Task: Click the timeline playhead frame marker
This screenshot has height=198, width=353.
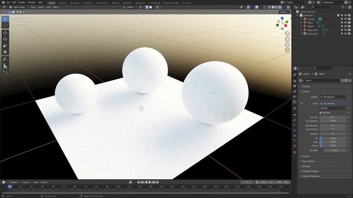Action: click(10, 186)
